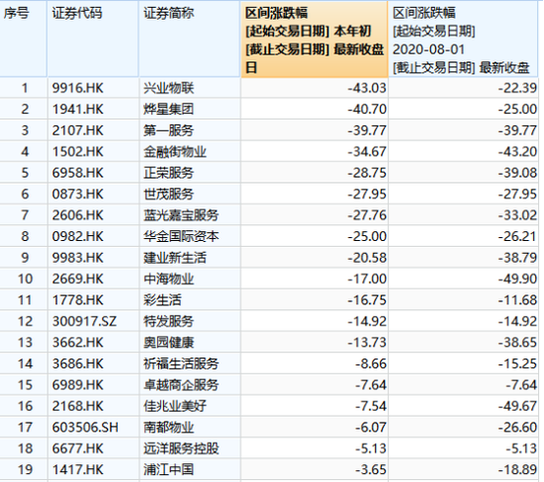Click stock name 奥园健康
The image size is (544, 482).
pyautogui.click(x=168, y=343)
